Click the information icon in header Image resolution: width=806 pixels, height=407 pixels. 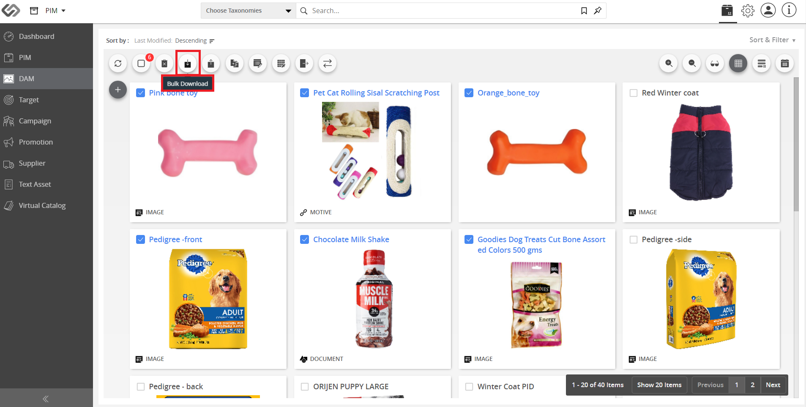[789, 10]
